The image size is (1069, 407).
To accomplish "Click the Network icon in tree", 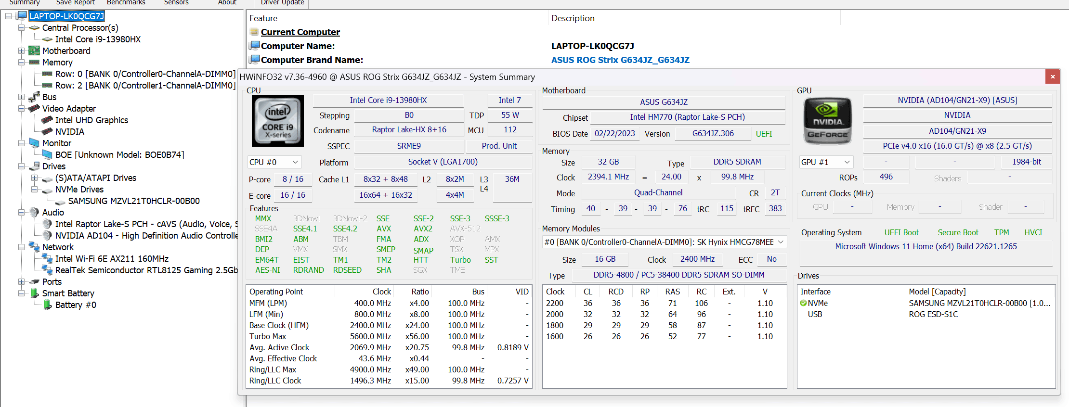I will tap(34, 247).
